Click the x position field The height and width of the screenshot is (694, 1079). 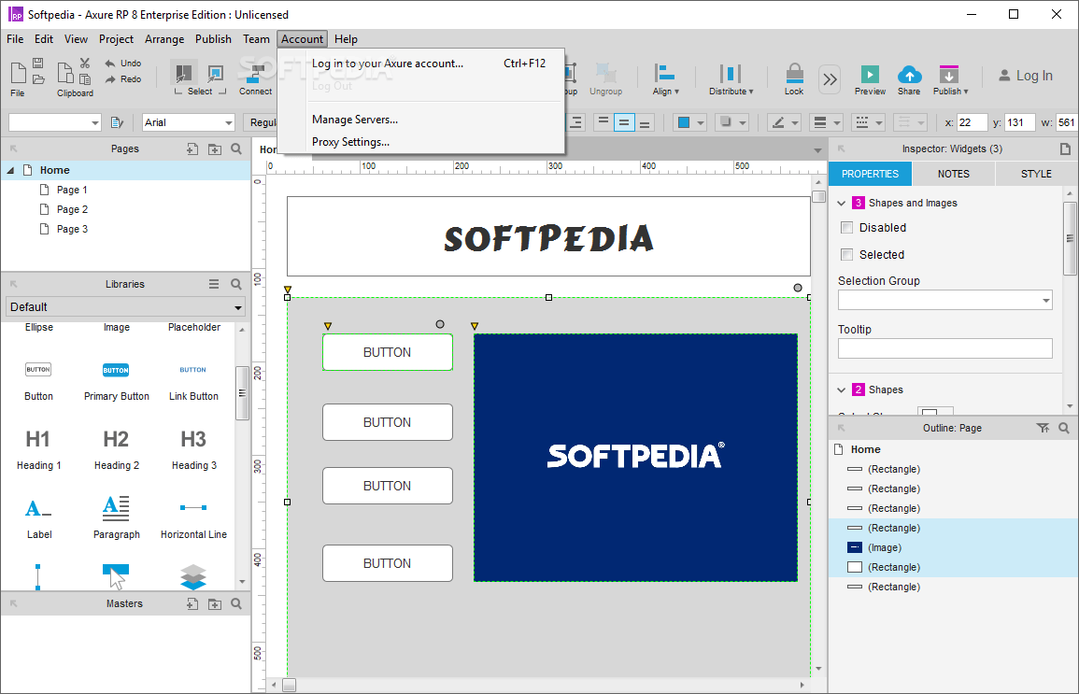pyautogui.click(x=972, y=122)
